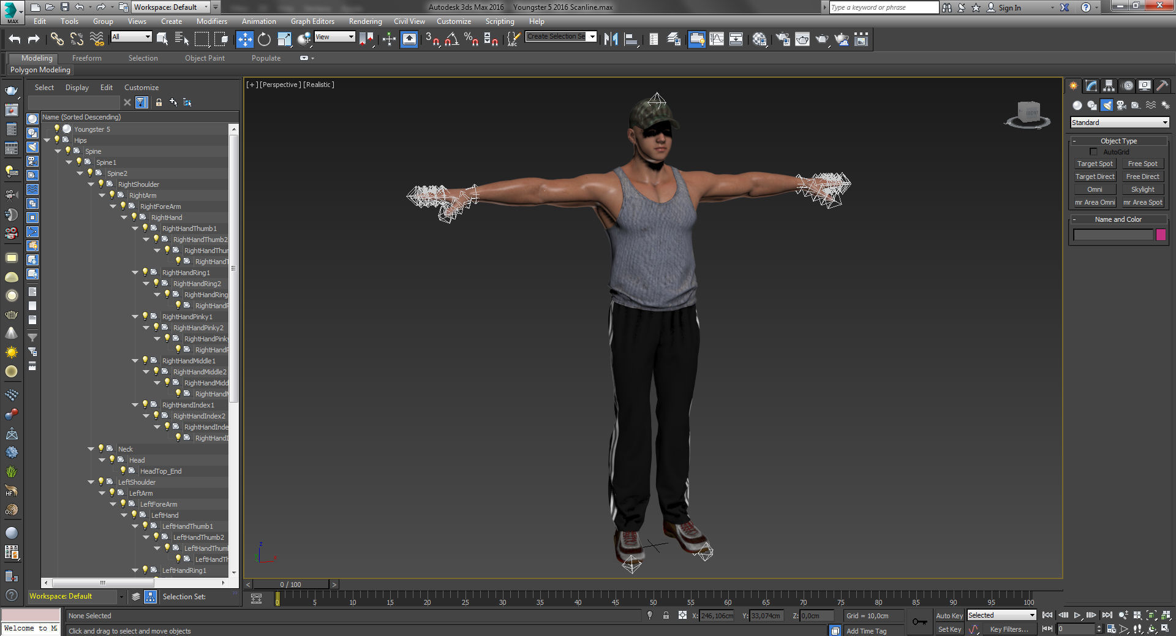
Task: Pick the Rectangular Selection Region tool
Action: [202, 39]
